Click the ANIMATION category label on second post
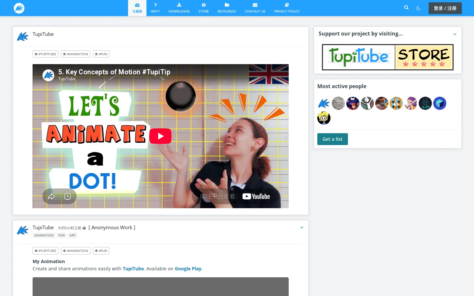474x296 pixels. [x=44, y=235]
